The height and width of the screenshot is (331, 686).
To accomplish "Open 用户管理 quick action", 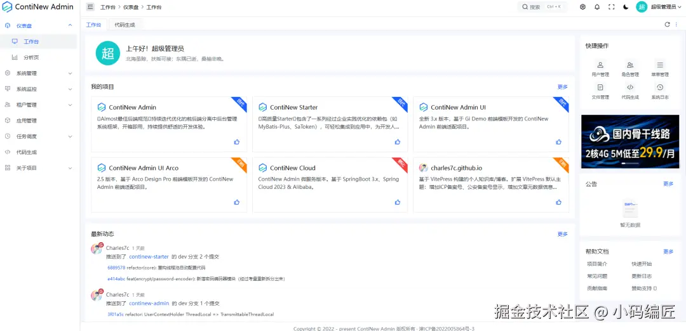I will tap(600, 69).
